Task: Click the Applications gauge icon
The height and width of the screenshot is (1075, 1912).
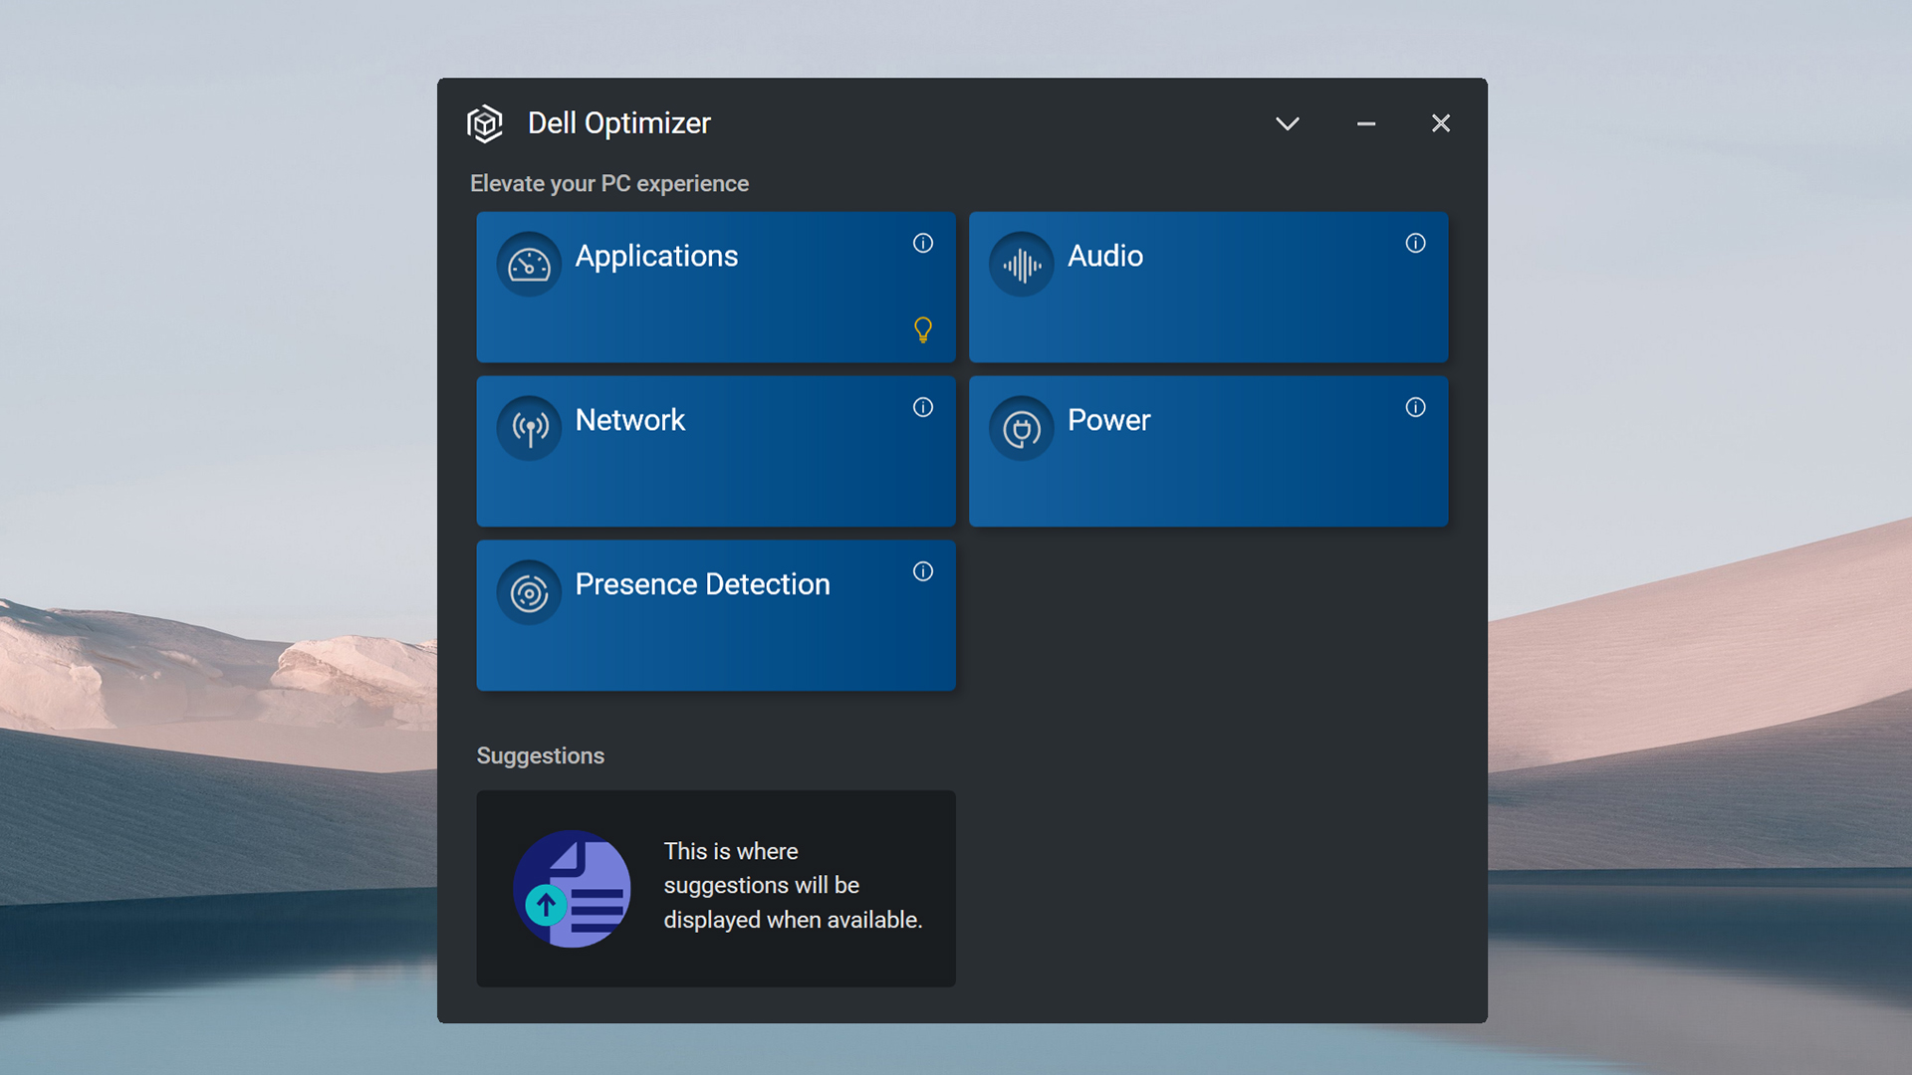Action: 529,265
